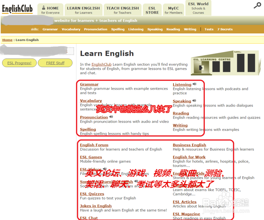Click the Learn English page heading

(x=107, y=53)
